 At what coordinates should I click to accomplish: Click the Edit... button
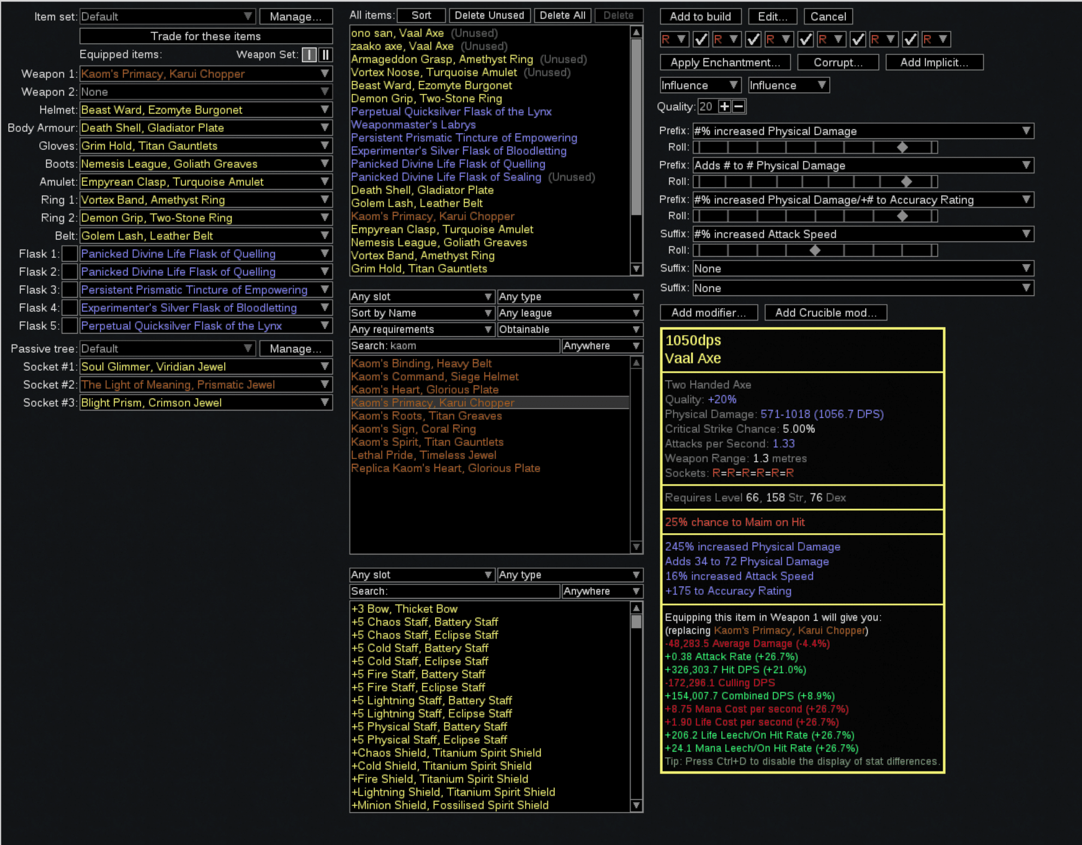pyautogui.click(x=773, y=16)
